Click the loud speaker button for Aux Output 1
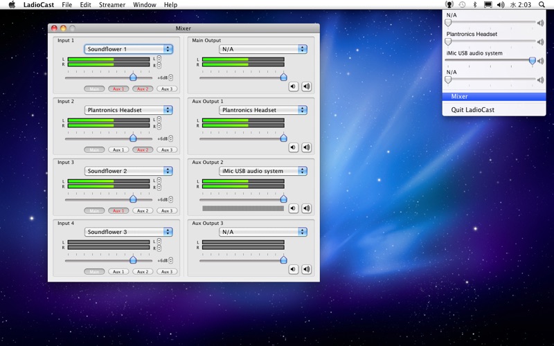The width and height of the screenshot is (554, 346). (x=307, y=147)
